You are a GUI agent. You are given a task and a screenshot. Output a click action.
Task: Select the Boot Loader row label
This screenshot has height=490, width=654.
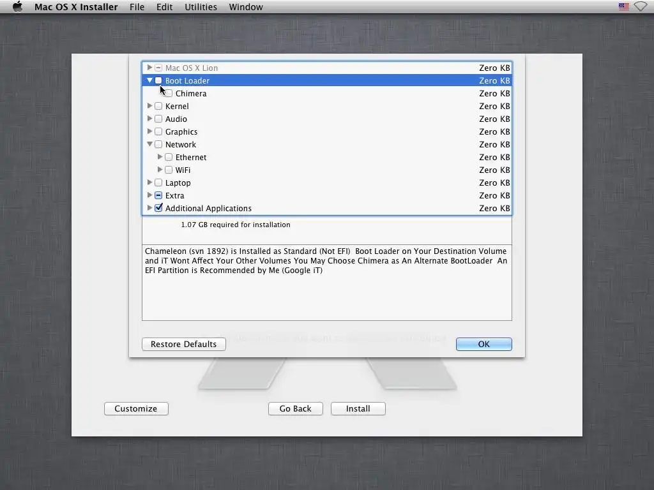pyautogui.click(x=187, y=81)
